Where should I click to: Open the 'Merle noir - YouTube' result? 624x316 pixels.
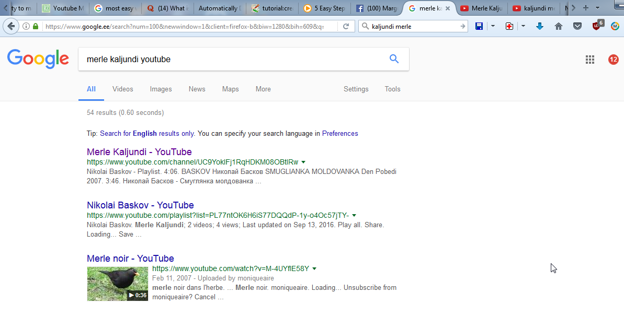[x=130, y=259]
